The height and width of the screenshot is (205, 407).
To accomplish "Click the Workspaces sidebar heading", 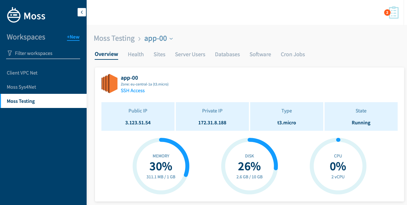I will click(26, 37).
